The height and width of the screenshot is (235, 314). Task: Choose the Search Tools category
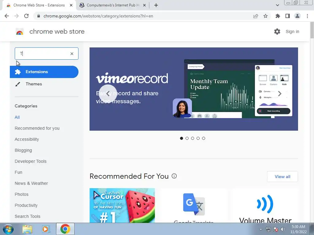27,216
